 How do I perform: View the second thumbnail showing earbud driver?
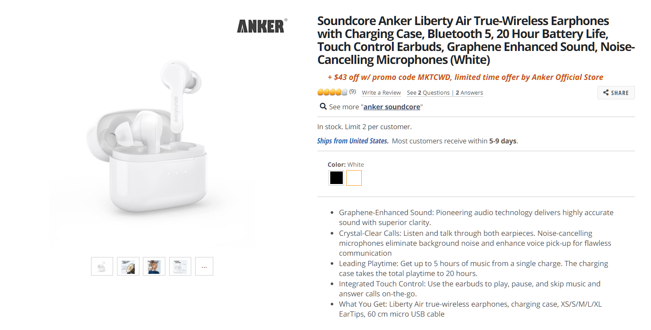pyautogui.click(x=128, y=267)
